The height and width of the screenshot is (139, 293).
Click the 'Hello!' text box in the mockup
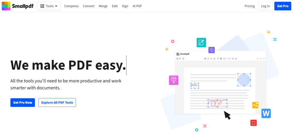tap(195, 86)
